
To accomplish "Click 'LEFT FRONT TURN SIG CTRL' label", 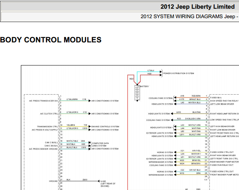I will click(224, 159).
